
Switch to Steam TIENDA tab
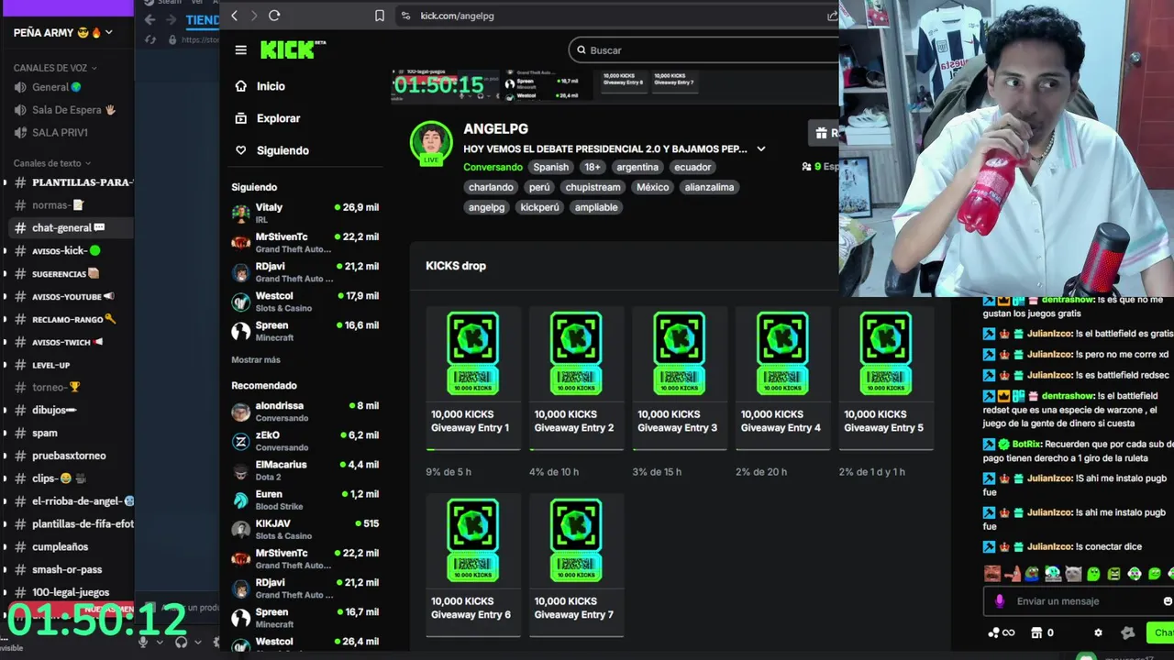click(x=203, y=19)
